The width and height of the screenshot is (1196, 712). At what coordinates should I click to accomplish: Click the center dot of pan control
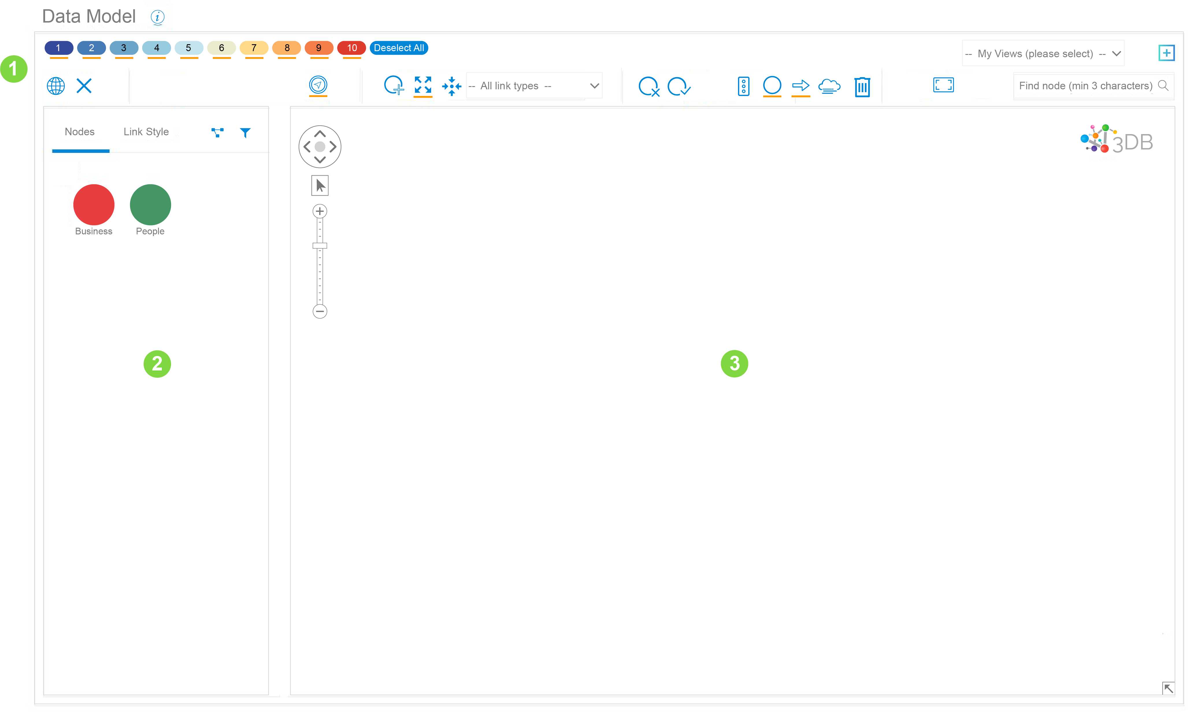click(320, 147)
